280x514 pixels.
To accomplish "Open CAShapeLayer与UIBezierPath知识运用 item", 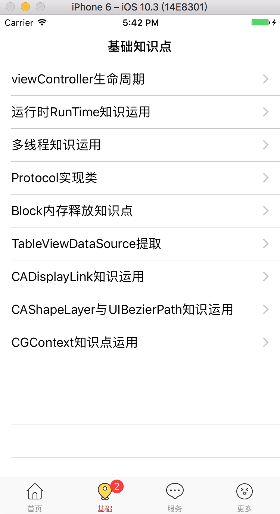I will coord(122,309).
